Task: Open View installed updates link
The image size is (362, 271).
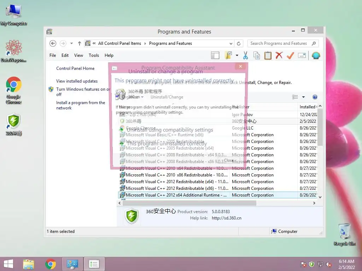Action: pos(77,81)
